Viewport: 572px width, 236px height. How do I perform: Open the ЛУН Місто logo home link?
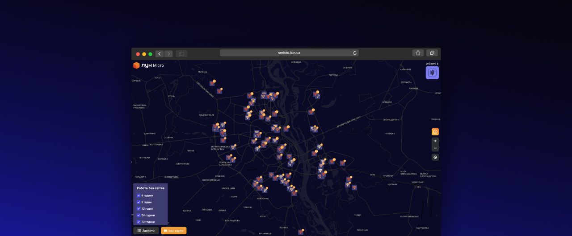coord(148,65)
